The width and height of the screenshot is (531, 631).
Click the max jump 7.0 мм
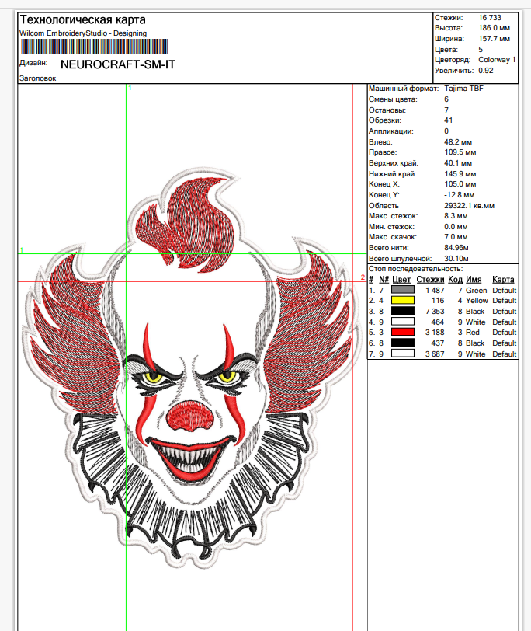[456, 236]
